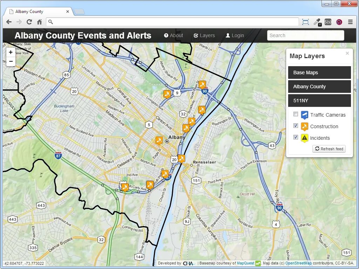Reload the page with the refresh icon
This screenshot has width=359, height=269.
[x=29, y=22]
